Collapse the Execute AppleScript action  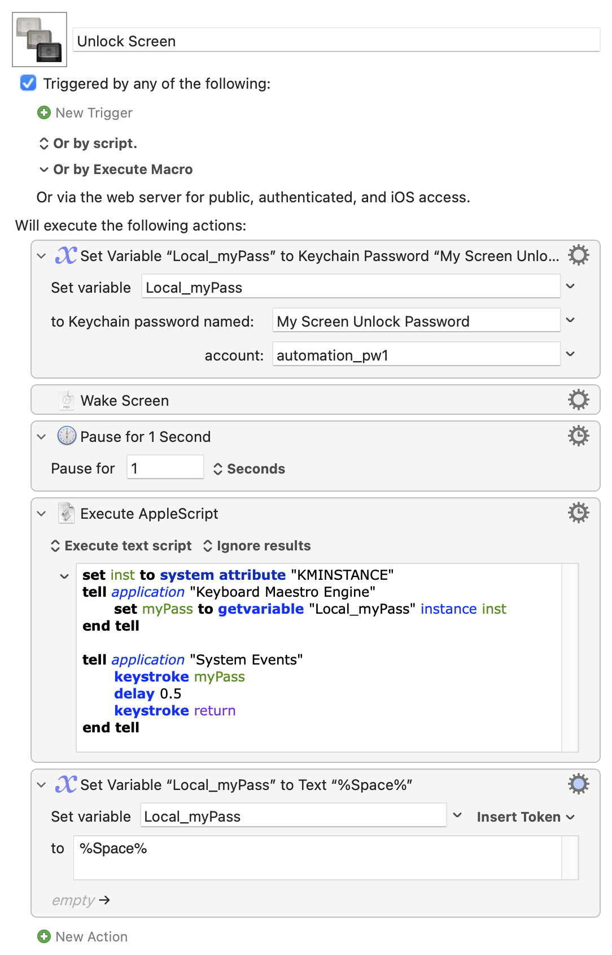41,514
